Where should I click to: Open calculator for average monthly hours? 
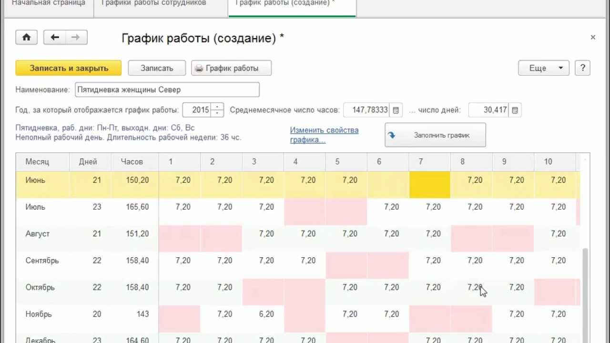pos(396,110)
